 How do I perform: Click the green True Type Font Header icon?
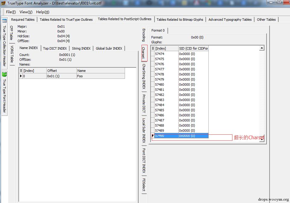pos(5,74)
